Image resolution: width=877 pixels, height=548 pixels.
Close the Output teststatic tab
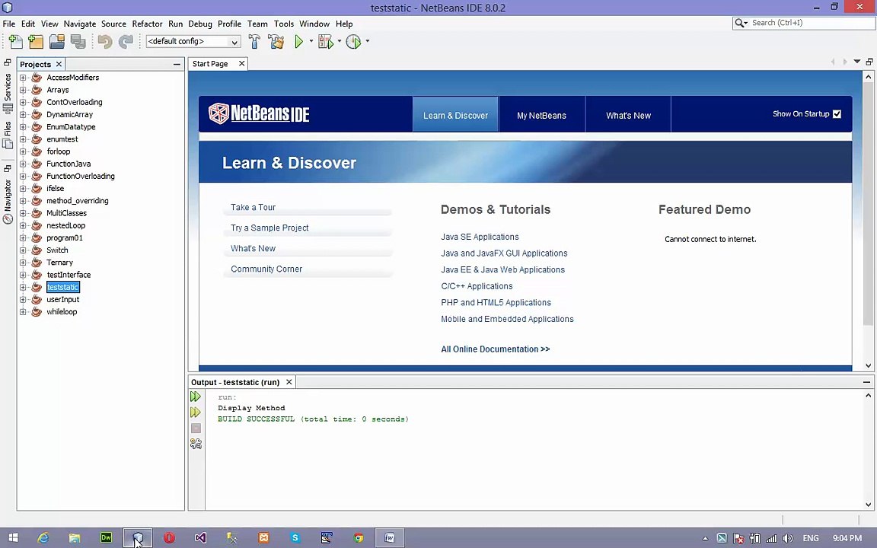[289, 383]
